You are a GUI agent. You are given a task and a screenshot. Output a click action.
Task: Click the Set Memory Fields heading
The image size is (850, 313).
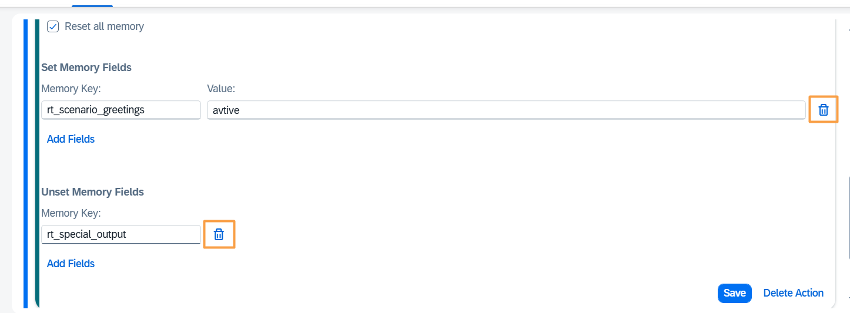[x=86, y=68]
